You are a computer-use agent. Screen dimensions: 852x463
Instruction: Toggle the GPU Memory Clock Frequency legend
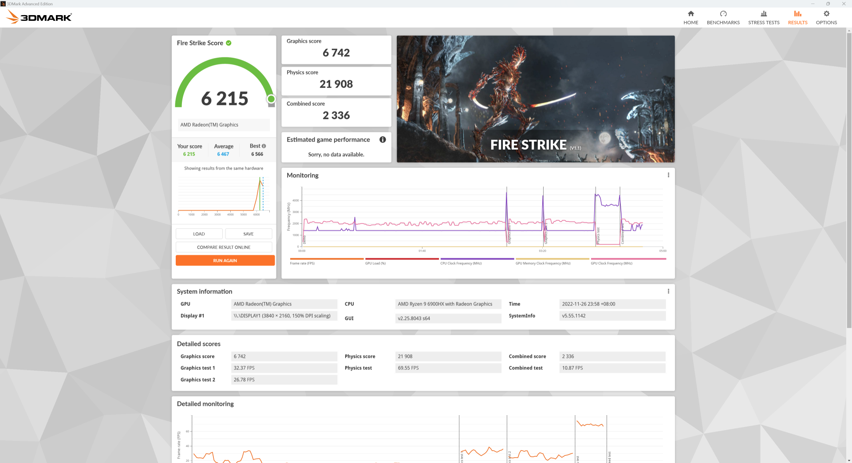[552, 261]
